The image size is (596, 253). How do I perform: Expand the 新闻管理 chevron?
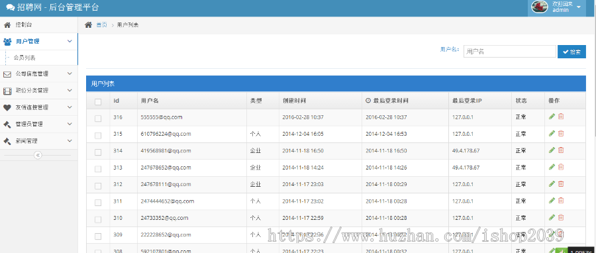tap(70, 140)
